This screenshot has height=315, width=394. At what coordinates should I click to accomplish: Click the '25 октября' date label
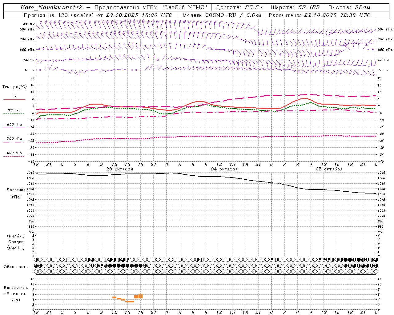click(x=329, y=169)
